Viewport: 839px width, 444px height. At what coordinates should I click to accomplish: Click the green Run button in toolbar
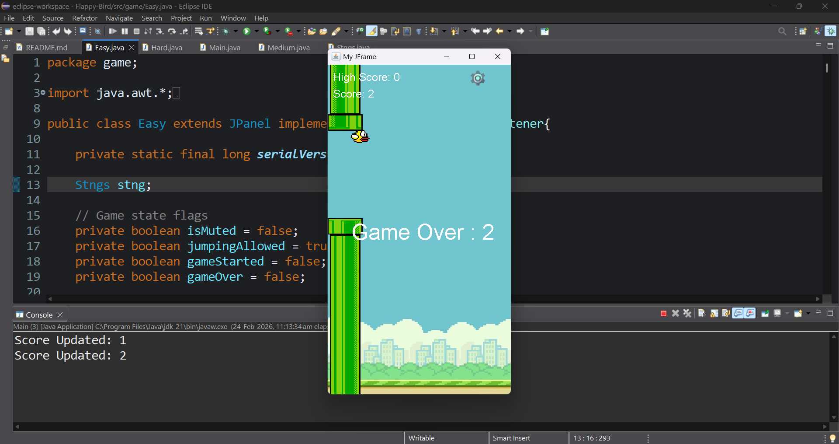(x=247, y=31)
